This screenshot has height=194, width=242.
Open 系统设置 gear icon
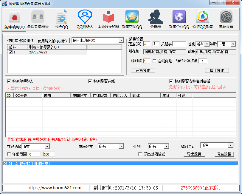coord(226,20)
